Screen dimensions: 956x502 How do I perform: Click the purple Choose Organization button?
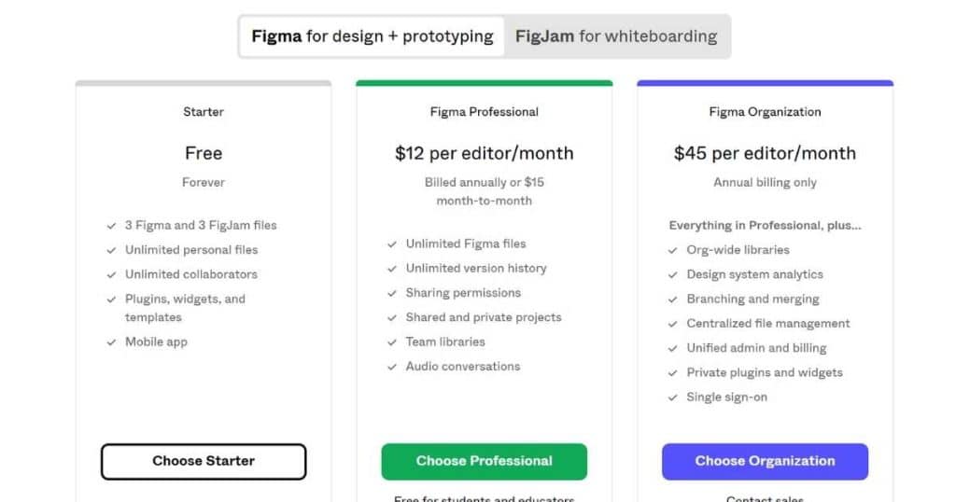point(766,461)
